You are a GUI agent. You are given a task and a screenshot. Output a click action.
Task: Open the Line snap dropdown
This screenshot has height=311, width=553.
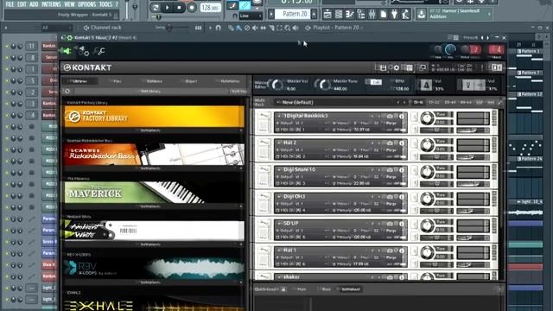[x=251, y=16]
